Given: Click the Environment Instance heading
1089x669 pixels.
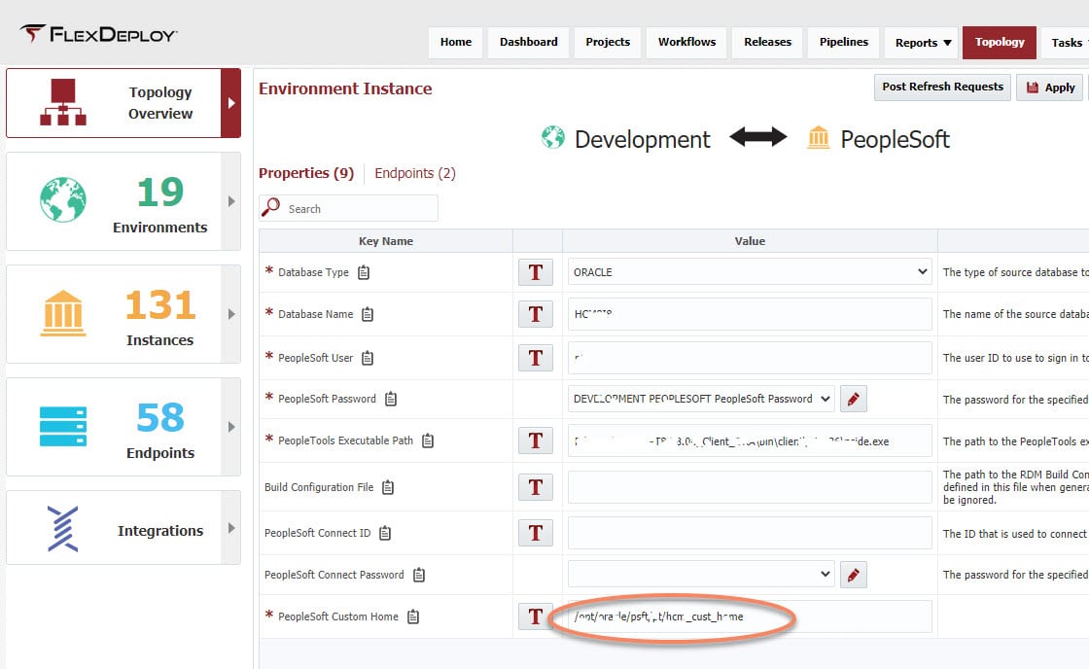Looking at the screenshot, I should [345, 88].
